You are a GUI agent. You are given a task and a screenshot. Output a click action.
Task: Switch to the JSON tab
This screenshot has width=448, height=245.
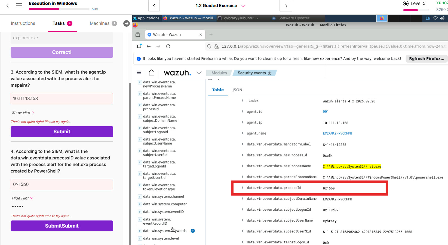237,90
